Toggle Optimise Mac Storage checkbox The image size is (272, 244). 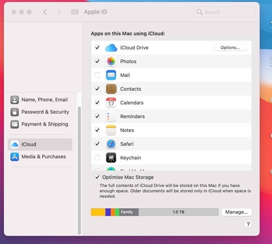pyautogui.click(x=97, y=177)
